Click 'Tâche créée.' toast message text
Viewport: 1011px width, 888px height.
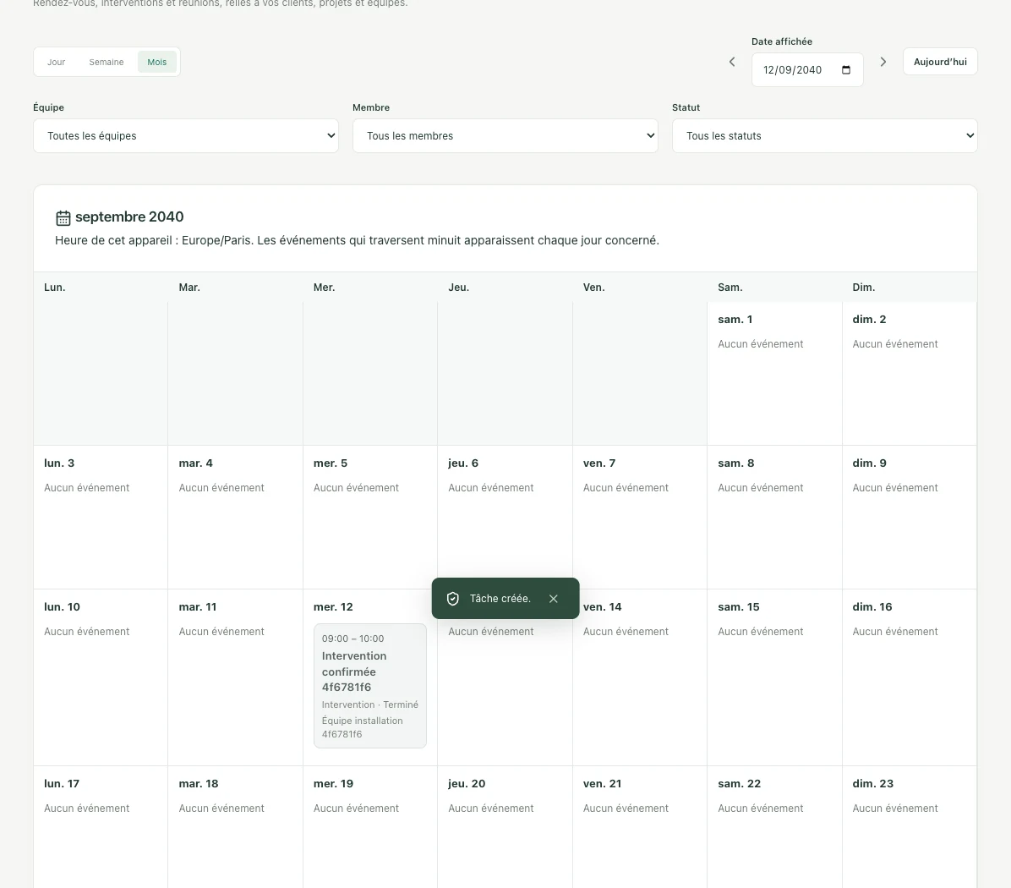pos(500,599)
